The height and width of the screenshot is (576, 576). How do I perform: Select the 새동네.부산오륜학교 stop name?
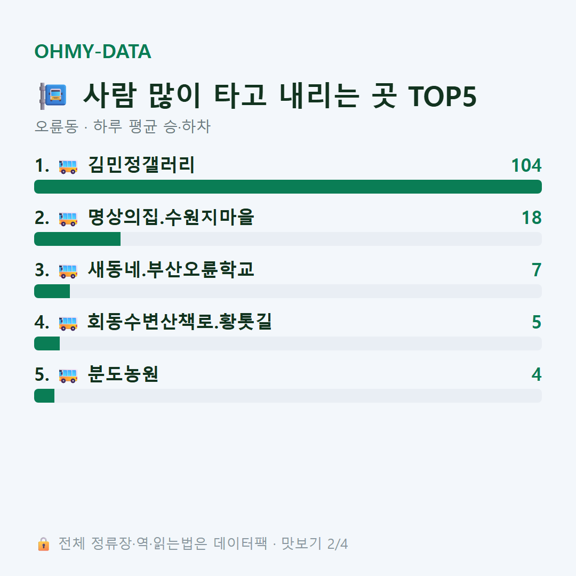[x=171, y=269]
